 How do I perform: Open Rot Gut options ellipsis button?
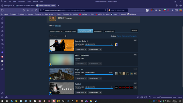click(x=135, y=83)
